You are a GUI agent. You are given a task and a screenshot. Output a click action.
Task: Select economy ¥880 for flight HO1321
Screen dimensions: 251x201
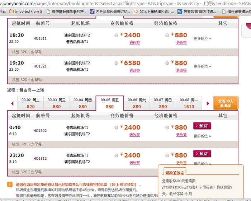[x=167, y=63]
